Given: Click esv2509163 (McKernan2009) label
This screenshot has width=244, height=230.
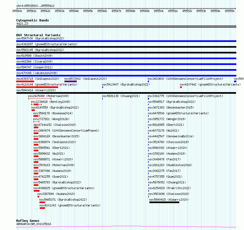Looking at the screenshot, I should point(54,165).
